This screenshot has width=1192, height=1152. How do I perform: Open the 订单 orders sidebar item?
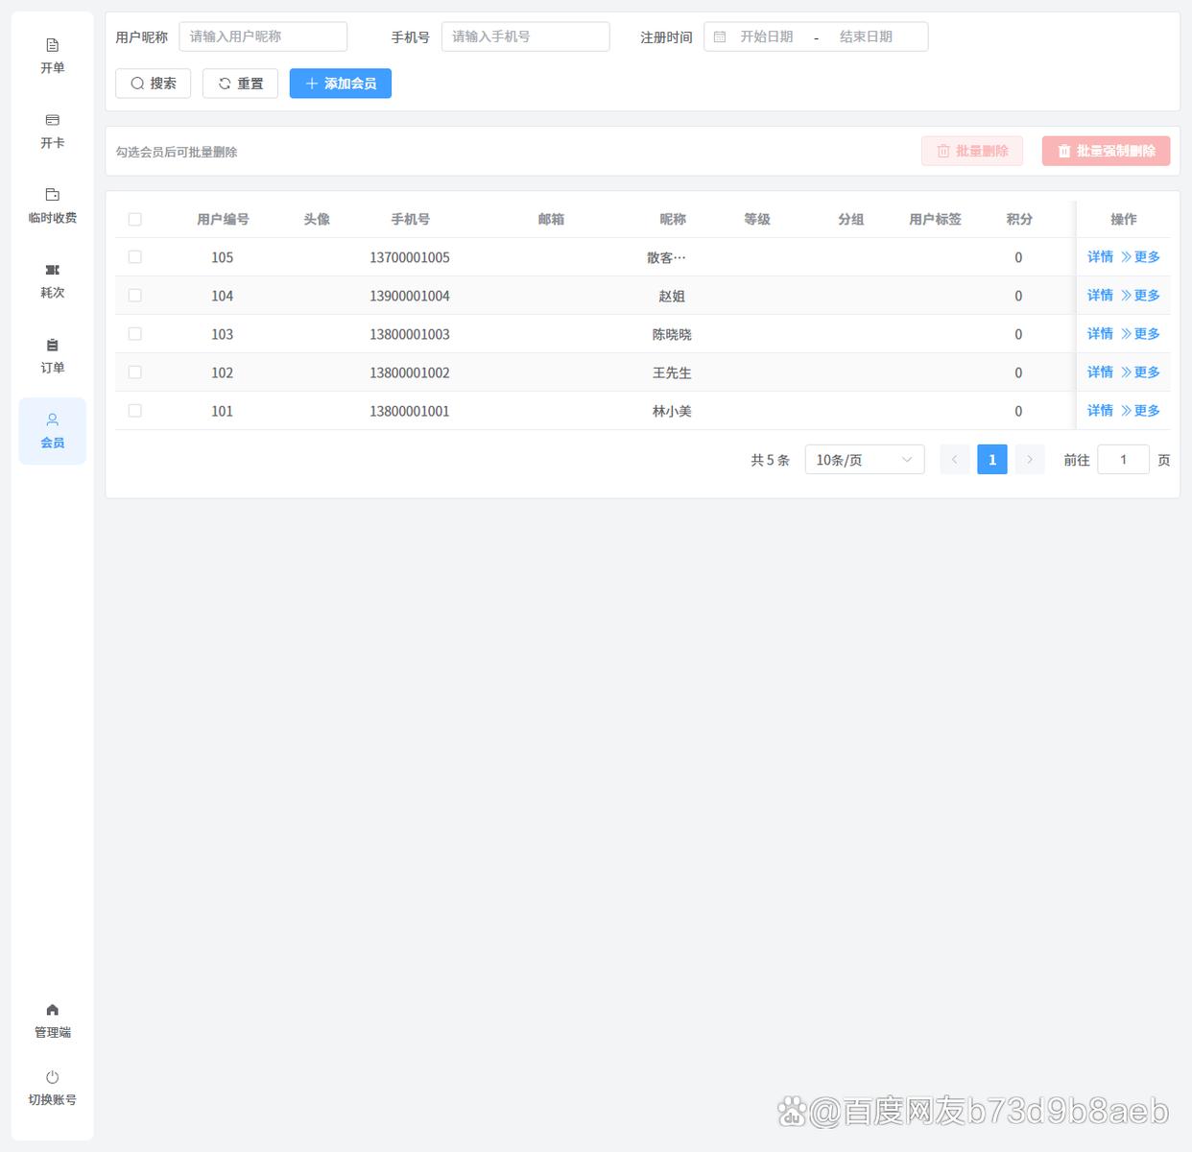(53, 355)
